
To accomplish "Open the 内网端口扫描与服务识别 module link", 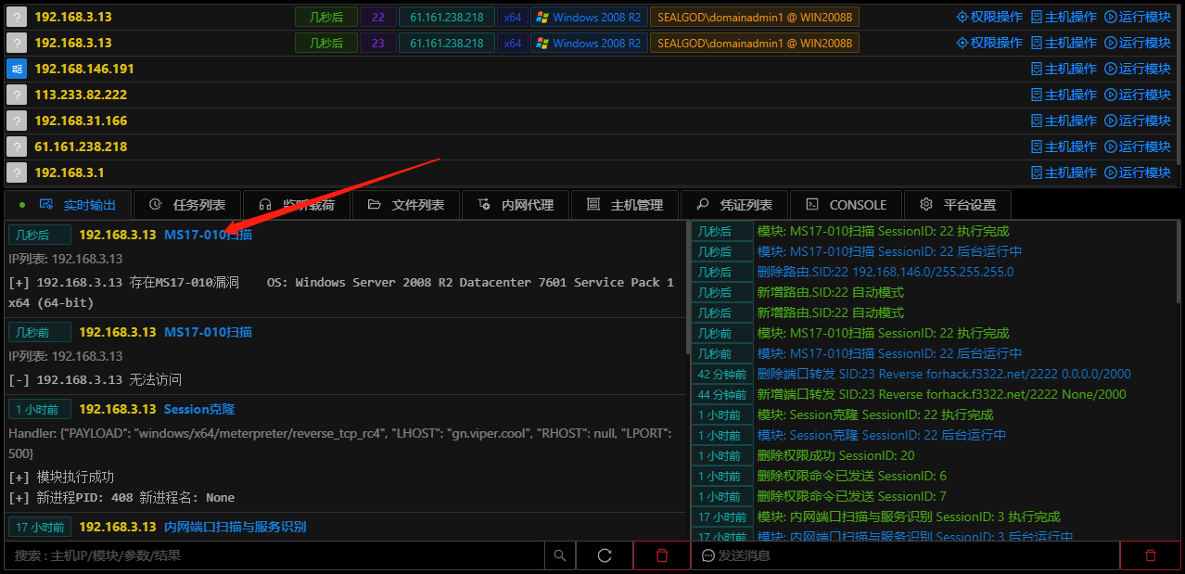I will click(x=236, y=527).
